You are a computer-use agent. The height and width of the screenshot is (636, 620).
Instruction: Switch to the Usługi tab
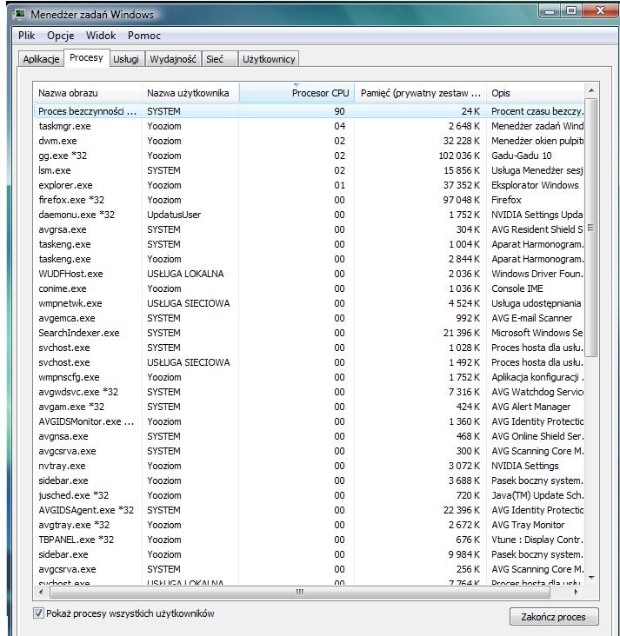point(126,59)
